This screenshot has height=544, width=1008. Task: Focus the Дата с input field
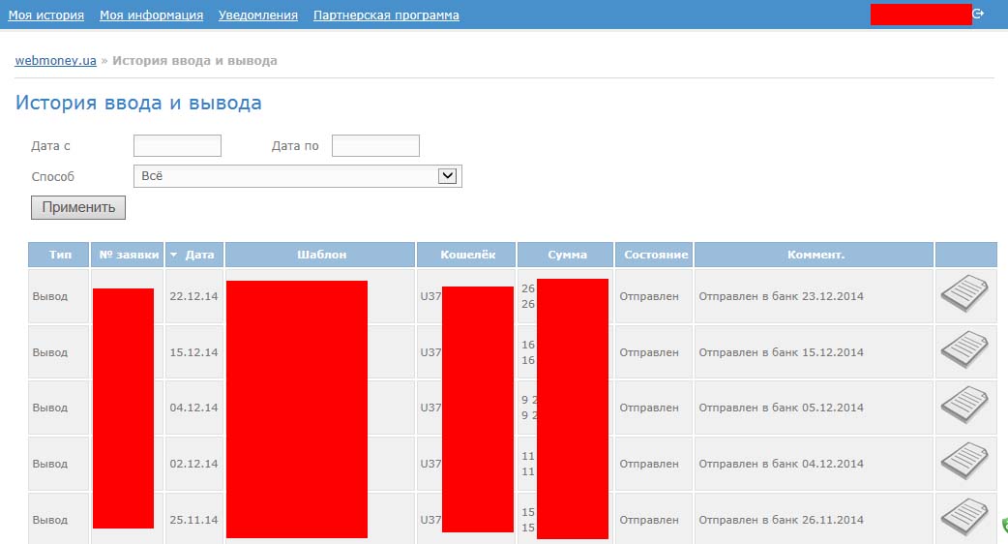(x=177, y=146)
